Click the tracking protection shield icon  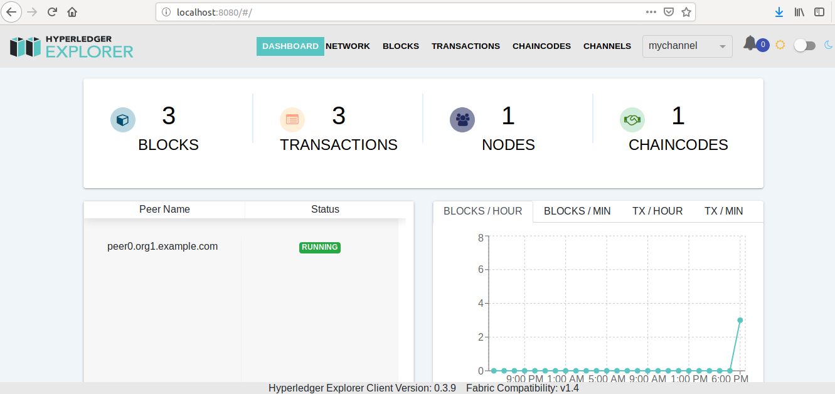(x=669, y=11)
